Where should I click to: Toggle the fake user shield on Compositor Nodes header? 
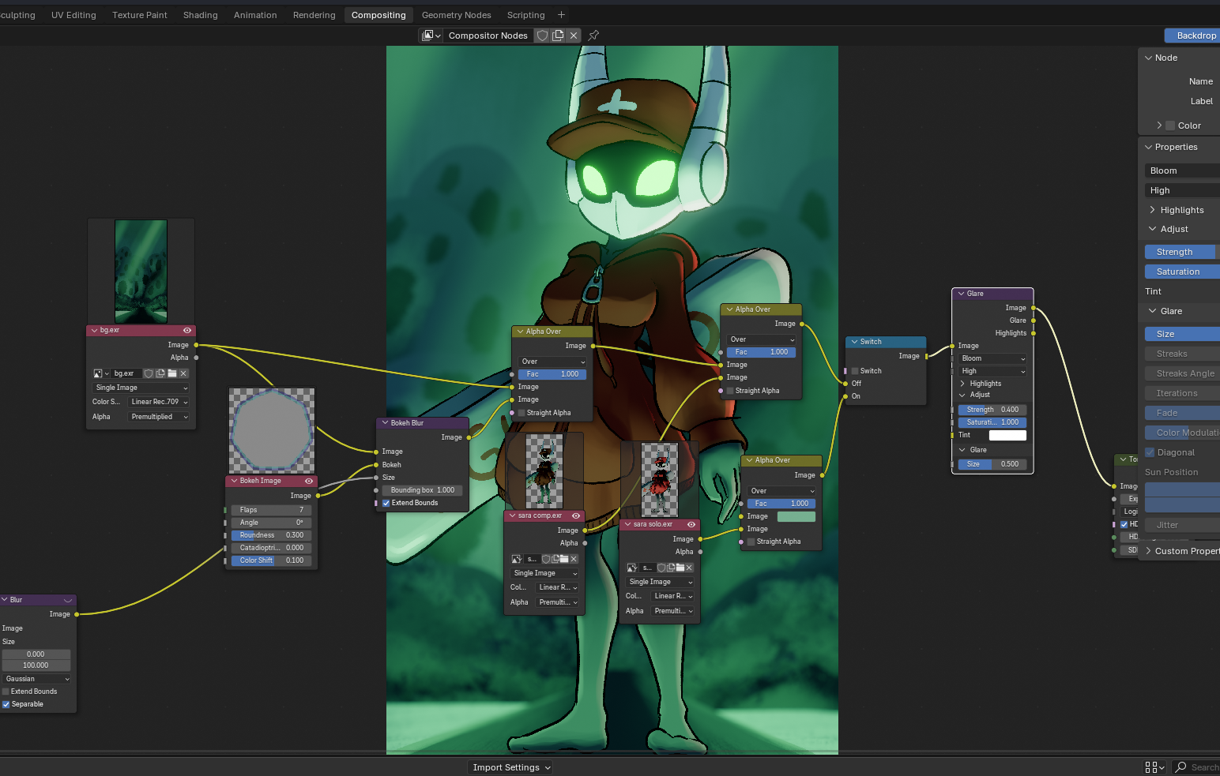click(542, 36)
